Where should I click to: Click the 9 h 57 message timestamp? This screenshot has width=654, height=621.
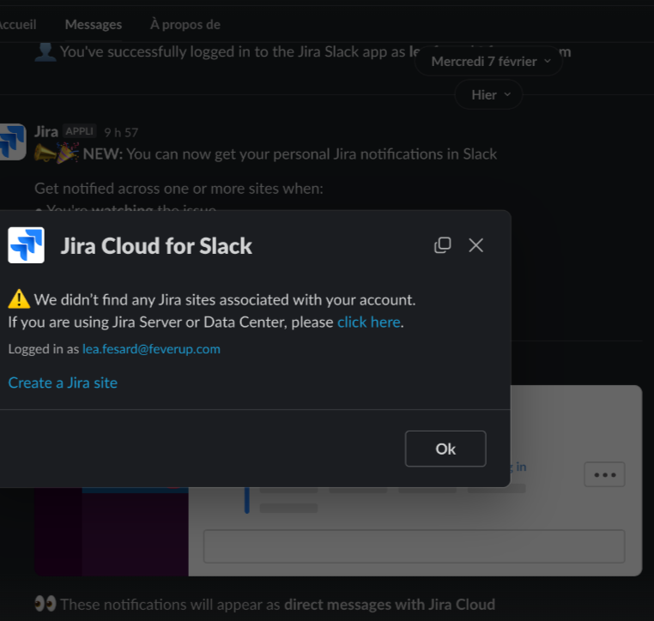[x=121, y=133]
